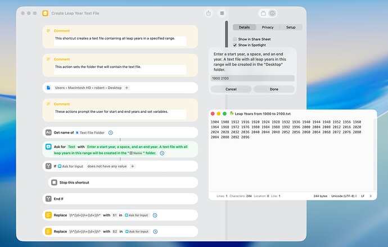Screen dimensions: 388x247
Task: Click the Ask for Input variable in If action
Action: tap(70, 166)
